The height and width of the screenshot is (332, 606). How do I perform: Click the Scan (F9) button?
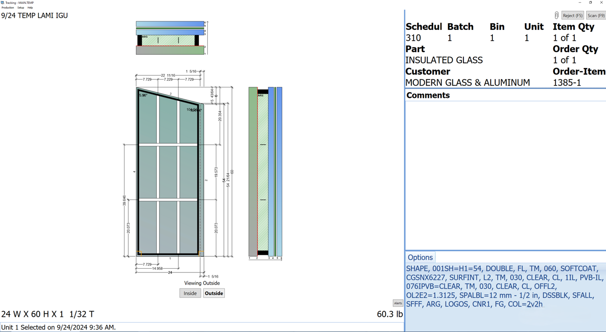[x=596, y=15]
